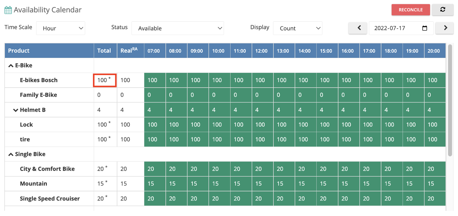Select Mountain 07:00 availability cell

155,184
